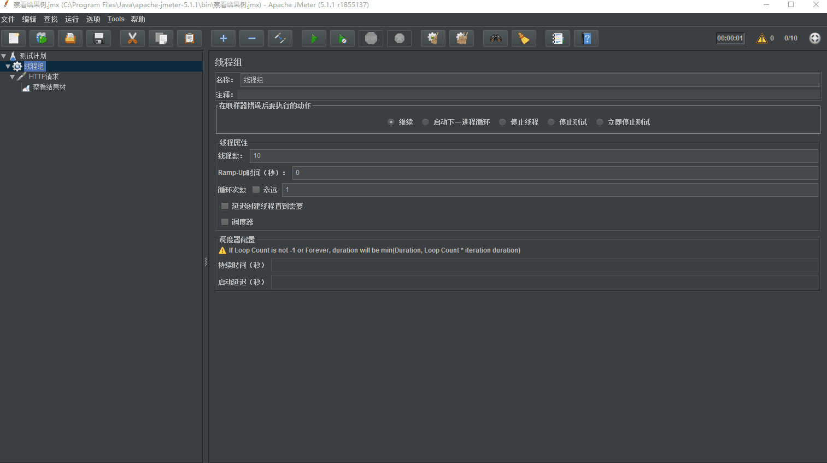Image resolution: width=827 pixels, height=463 pixels.
Task: Click the scissors Cut icon
Action: [x=132, y=38]
